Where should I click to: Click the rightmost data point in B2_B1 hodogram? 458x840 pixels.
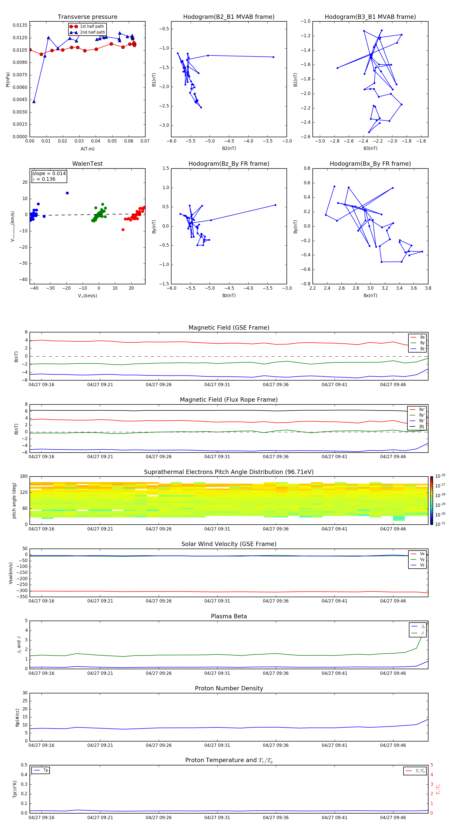pos(273,57)
